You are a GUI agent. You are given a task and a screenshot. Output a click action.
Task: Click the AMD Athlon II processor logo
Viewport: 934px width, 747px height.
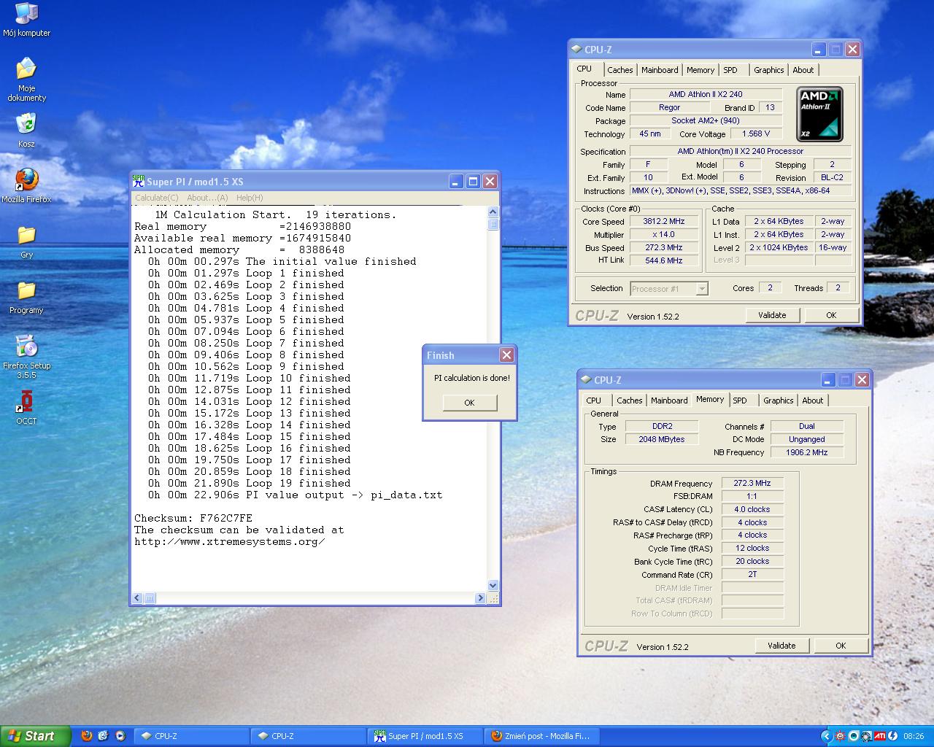[x=819, y=114]
